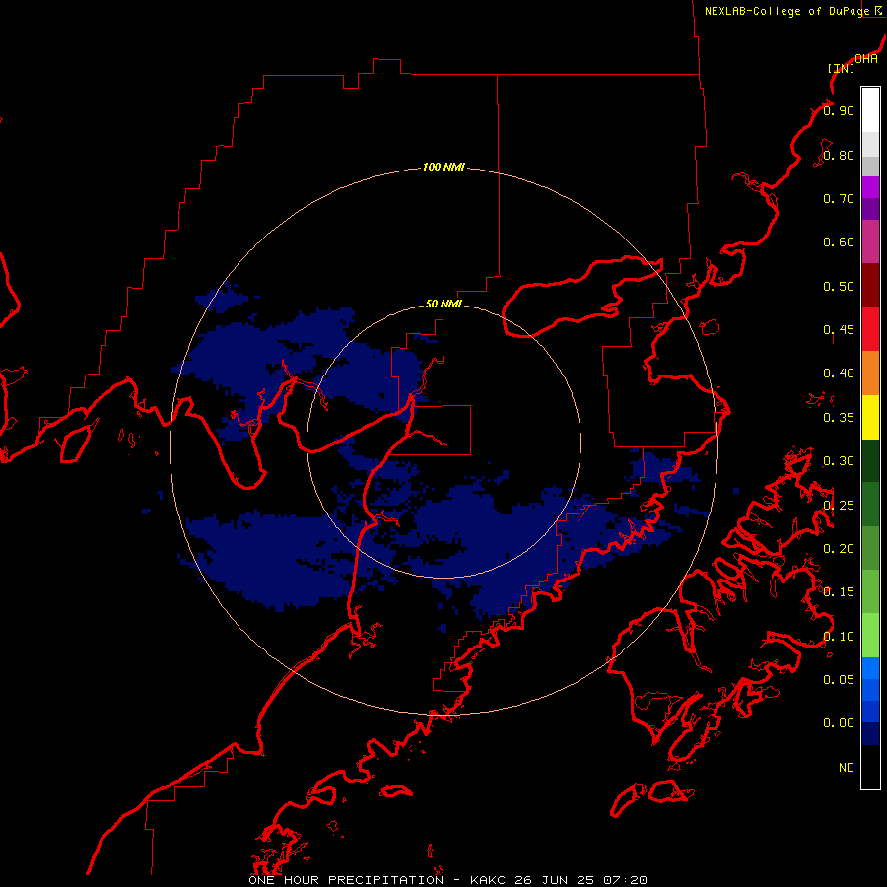The width and height of the screenshot is (887, 887).
Task: Select the orange legend swatch
Action: [870, 374]
